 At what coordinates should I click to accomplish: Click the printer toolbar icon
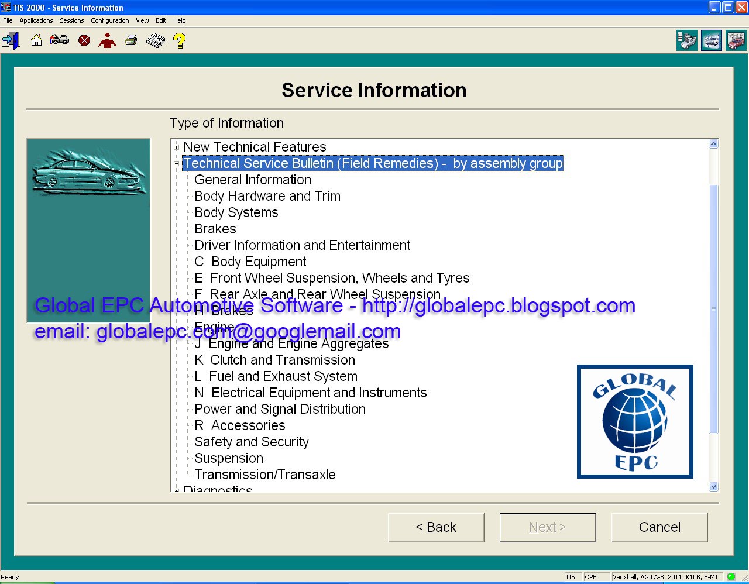point(131,40)
